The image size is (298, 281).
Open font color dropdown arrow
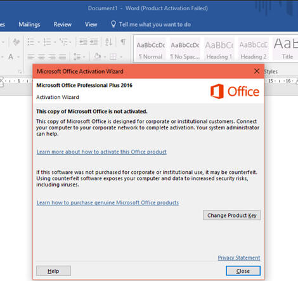pyautogui.click(x=18, y=56)
